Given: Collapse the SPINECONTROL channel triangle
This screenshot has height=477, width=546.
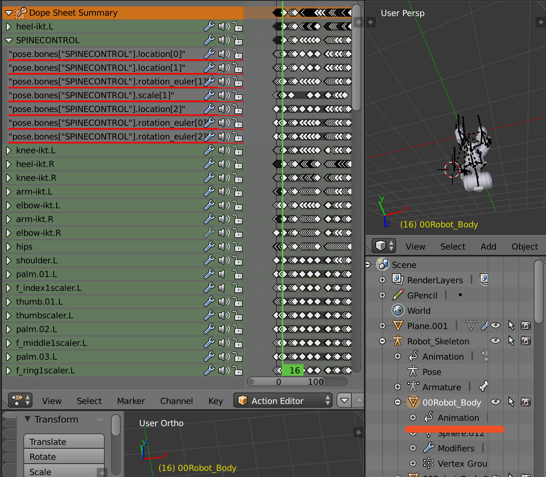Looking at the screenshot, I should [x=8, y=40].
